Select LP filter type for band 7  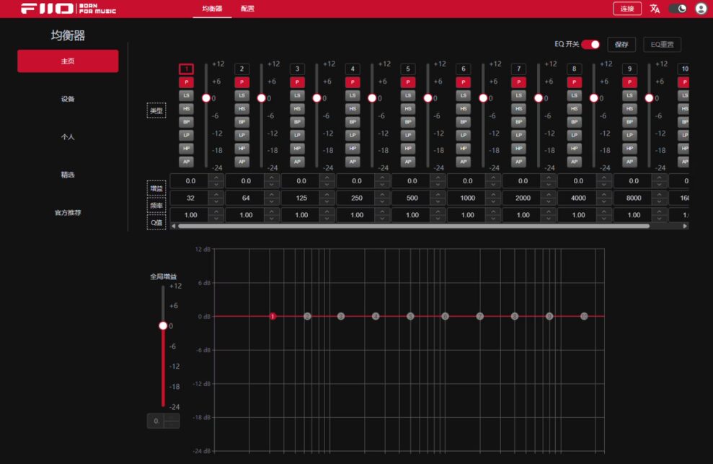518,135
